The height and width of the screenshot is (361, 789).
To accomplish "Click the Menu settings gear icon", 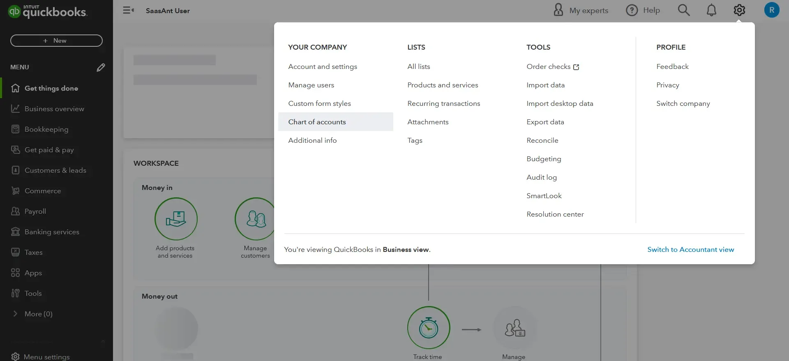I will (x=15, y=357).
